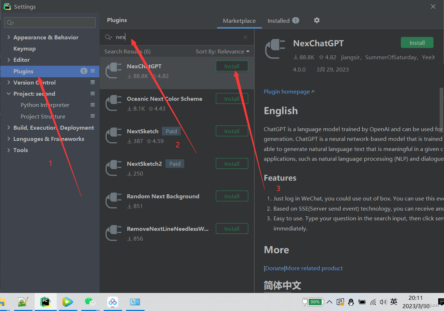Click the 4.82 rating in details header
Image resolution: width=444 pixels, height=311 pixels.
point(327,57)
